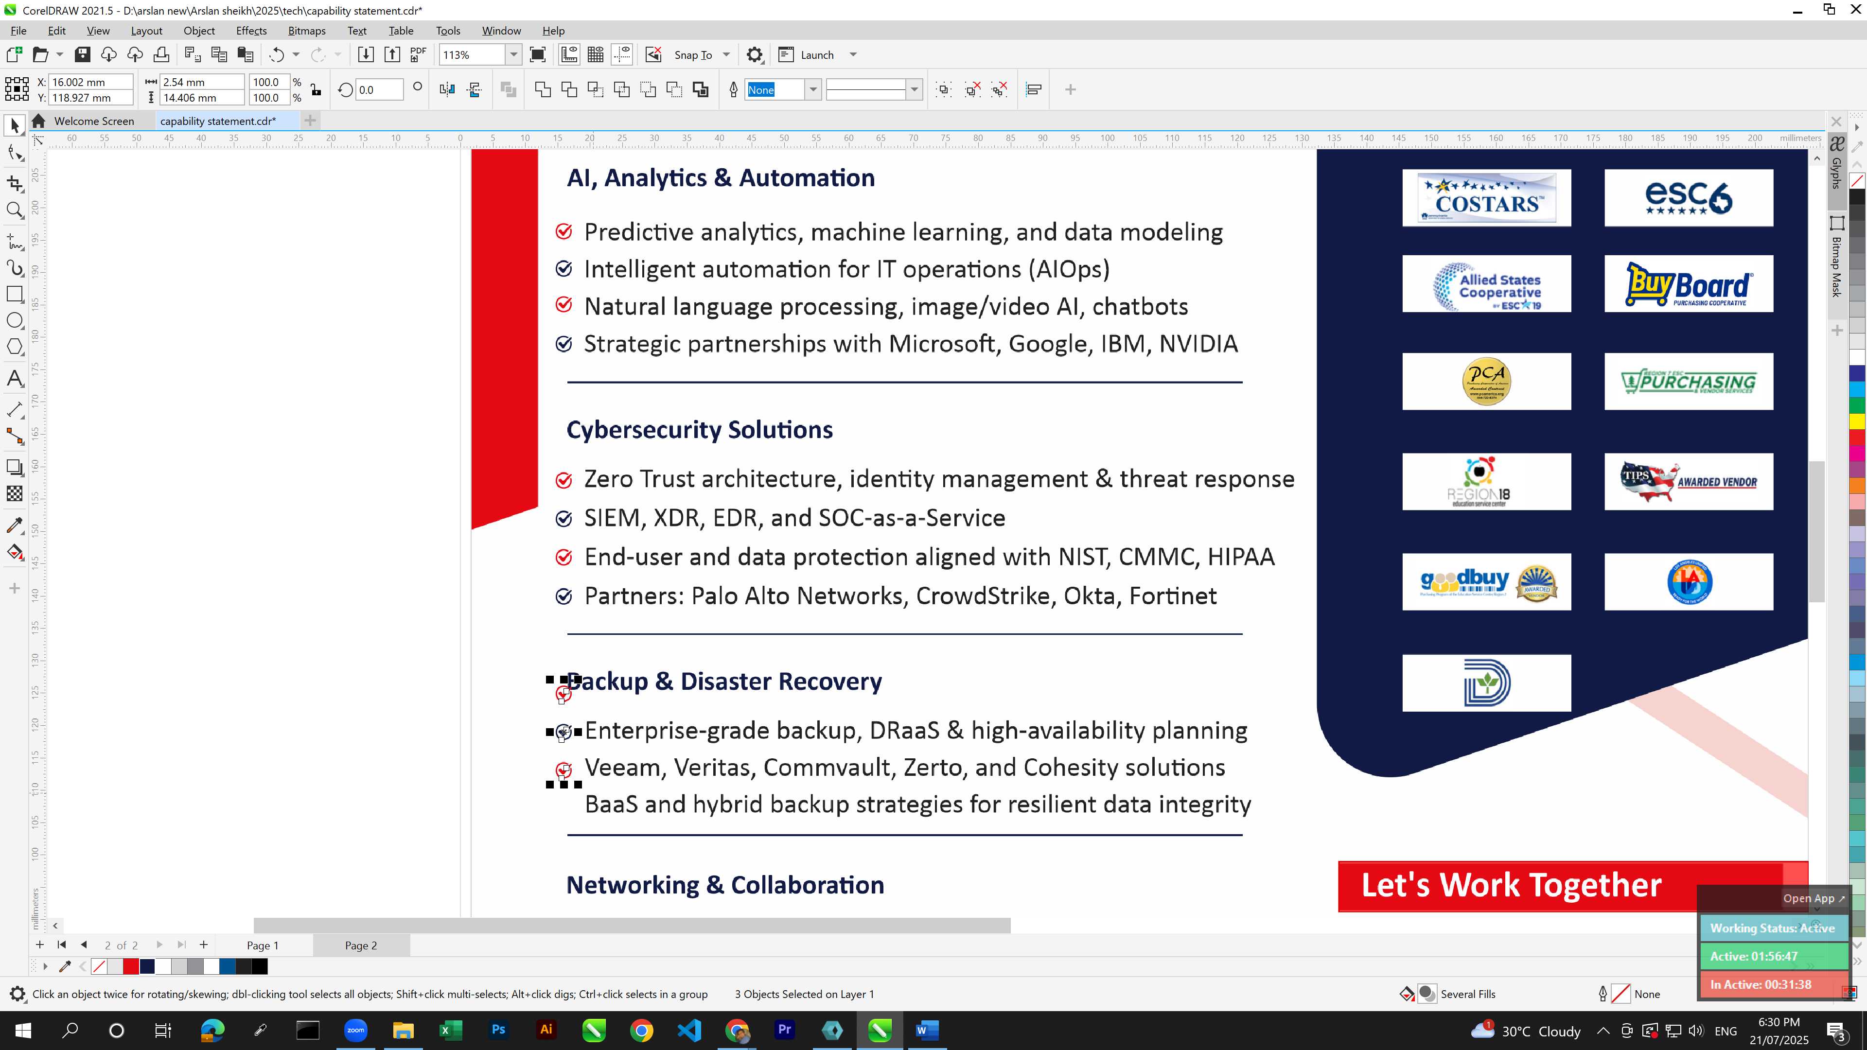Select the Text tool
Viewport: 1867px width, 1050px height.
(x=15, y=378)
